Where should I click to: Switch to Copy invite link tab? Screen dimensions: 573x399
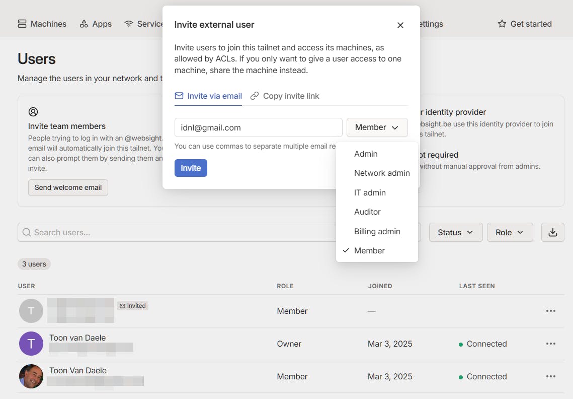pos(285,96)
